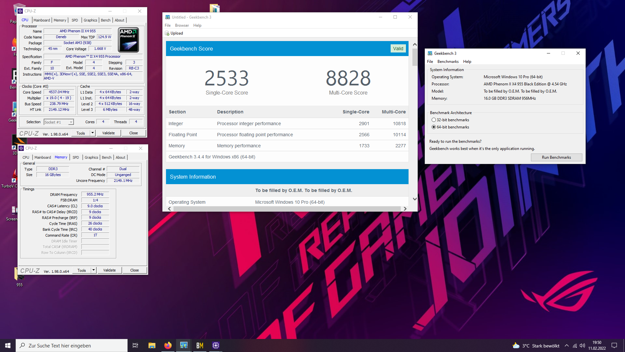Open Benchmarks menu in Geekbench 3
This screenshot has width=625, height=352.
click(x=448, y=62)
